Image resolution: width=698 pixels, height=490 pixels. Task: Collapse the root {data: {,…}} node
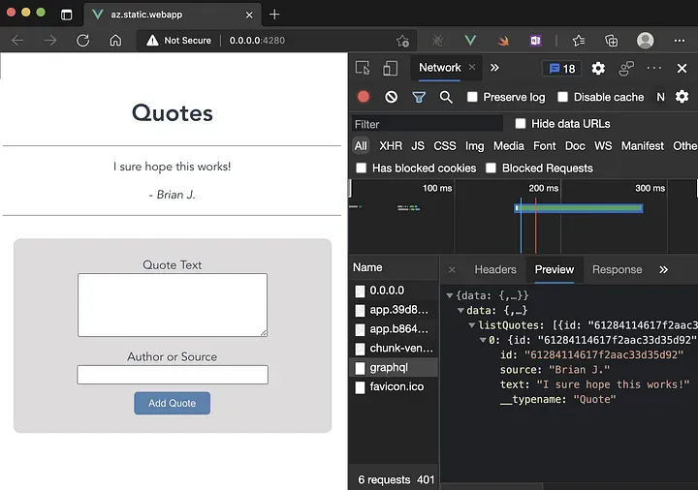[450, 295]
